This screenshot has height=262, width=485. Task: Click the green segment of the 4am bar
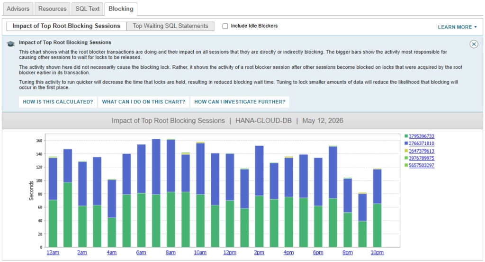click(x=112, y=232)
